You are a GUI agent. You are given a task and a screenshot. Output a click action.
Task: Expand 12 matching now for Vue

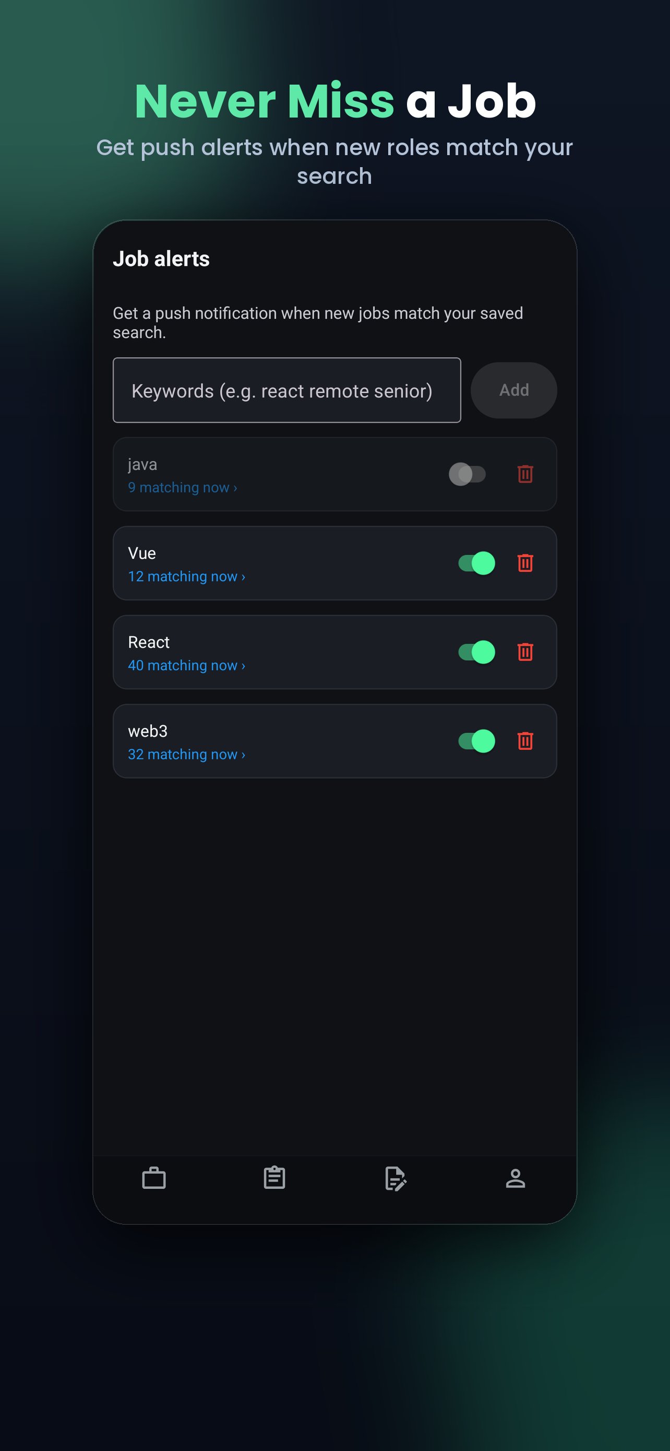(186, 576)
